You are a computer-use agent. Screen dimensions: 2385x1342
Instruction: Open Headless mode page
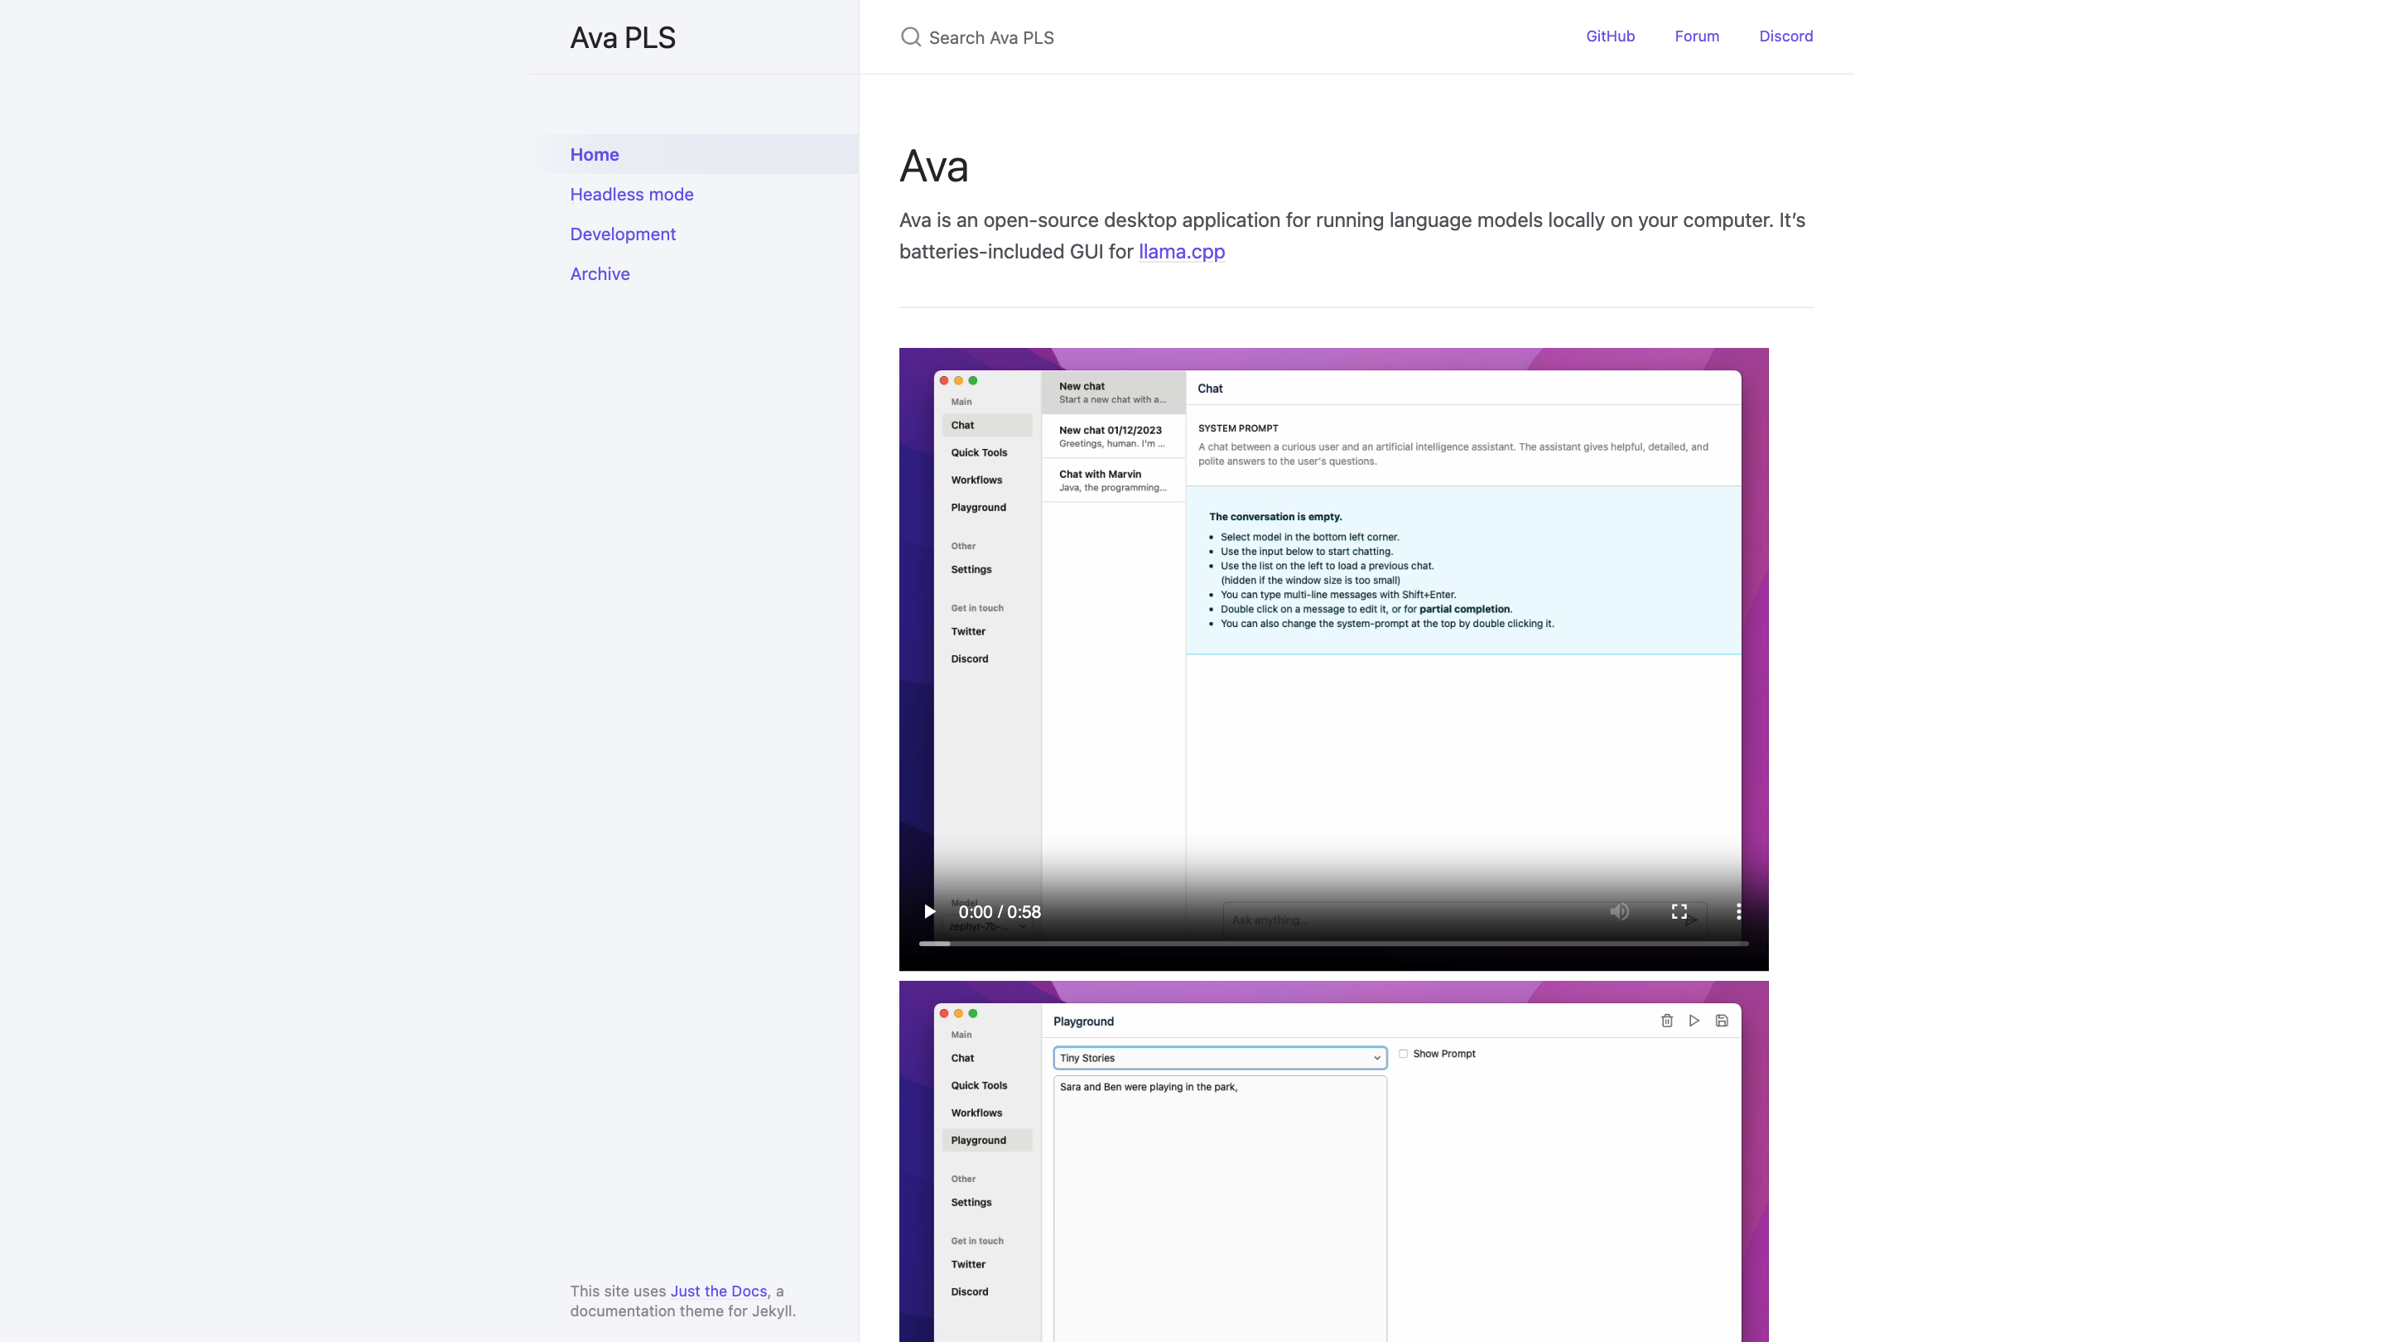[x=631, y=195]
